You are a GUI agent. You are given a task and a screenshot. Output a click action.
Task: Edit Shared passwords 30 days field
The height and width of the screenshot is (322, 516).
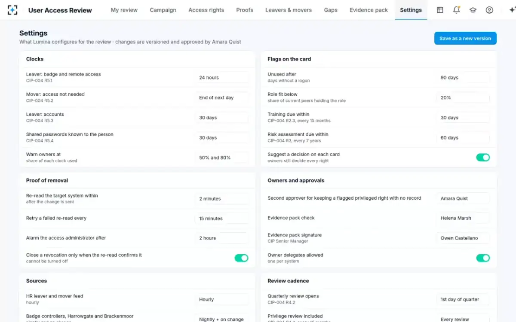[x=222, y=138]
